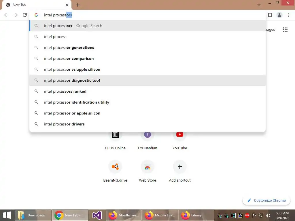Screen dimensions: 295x221
Task: Select 'intel processor or apple silicon' suggestion
Action: coord(147,113)
